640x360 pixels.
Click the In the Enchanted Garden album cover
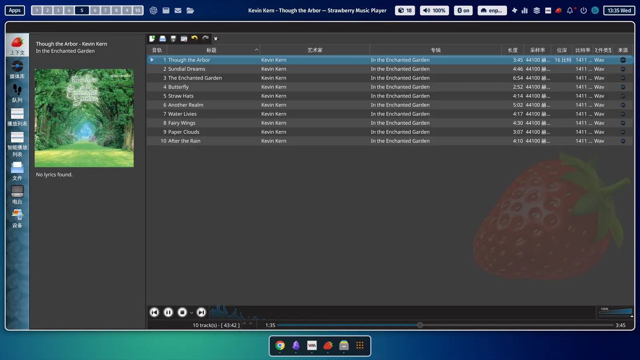point(84,118)
